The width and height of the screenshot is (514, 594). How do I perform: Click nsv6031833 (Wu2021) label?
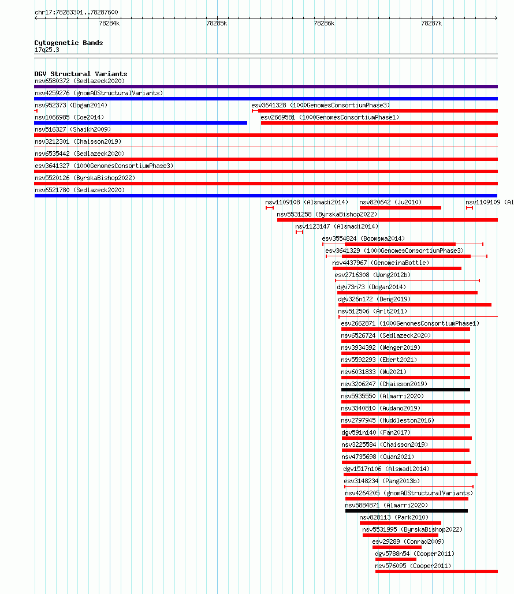[374, 372]
